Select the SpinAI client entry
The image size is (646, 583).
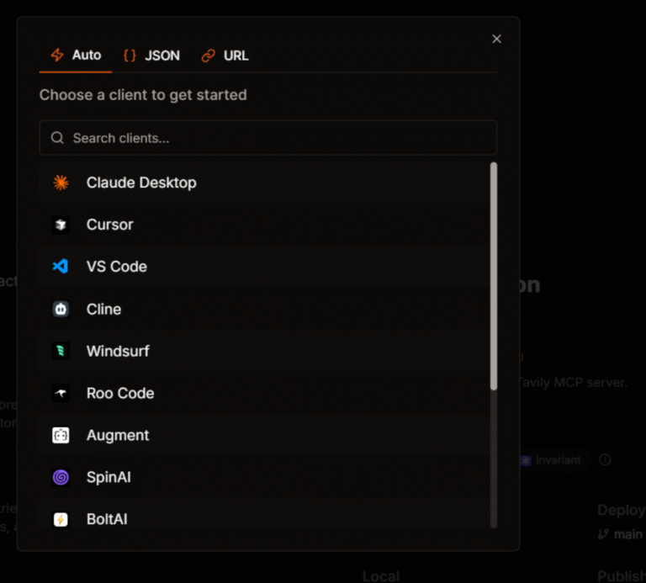(x=265, y=477)
